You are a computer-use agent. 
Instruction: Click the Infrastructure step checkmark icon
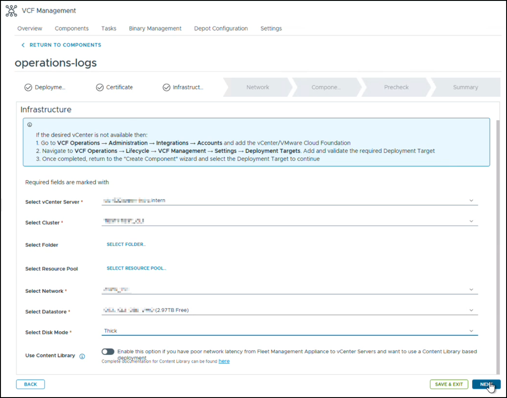click(x=166, y=87)
